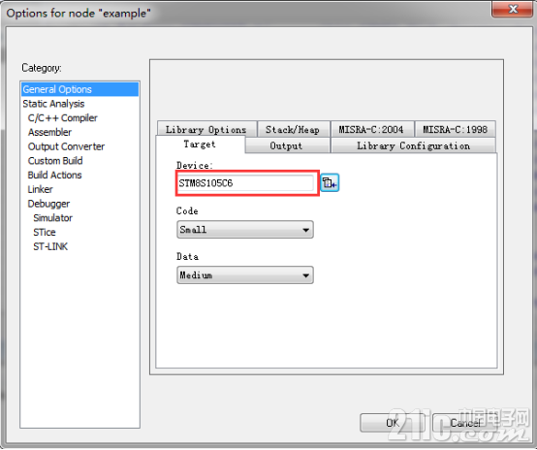The height and width of the screenshot is (450, 537).
Task: Open the MISRA-C:1998 tab
Action: pyautogui.click(x=455, y=130)
